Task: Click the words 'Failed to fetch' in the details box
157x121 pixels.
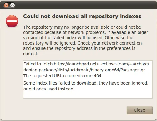Action: (38, 64)
